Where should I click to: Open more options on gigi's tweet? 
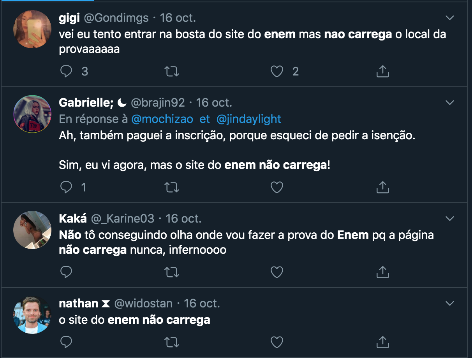(x=450, y=18)
